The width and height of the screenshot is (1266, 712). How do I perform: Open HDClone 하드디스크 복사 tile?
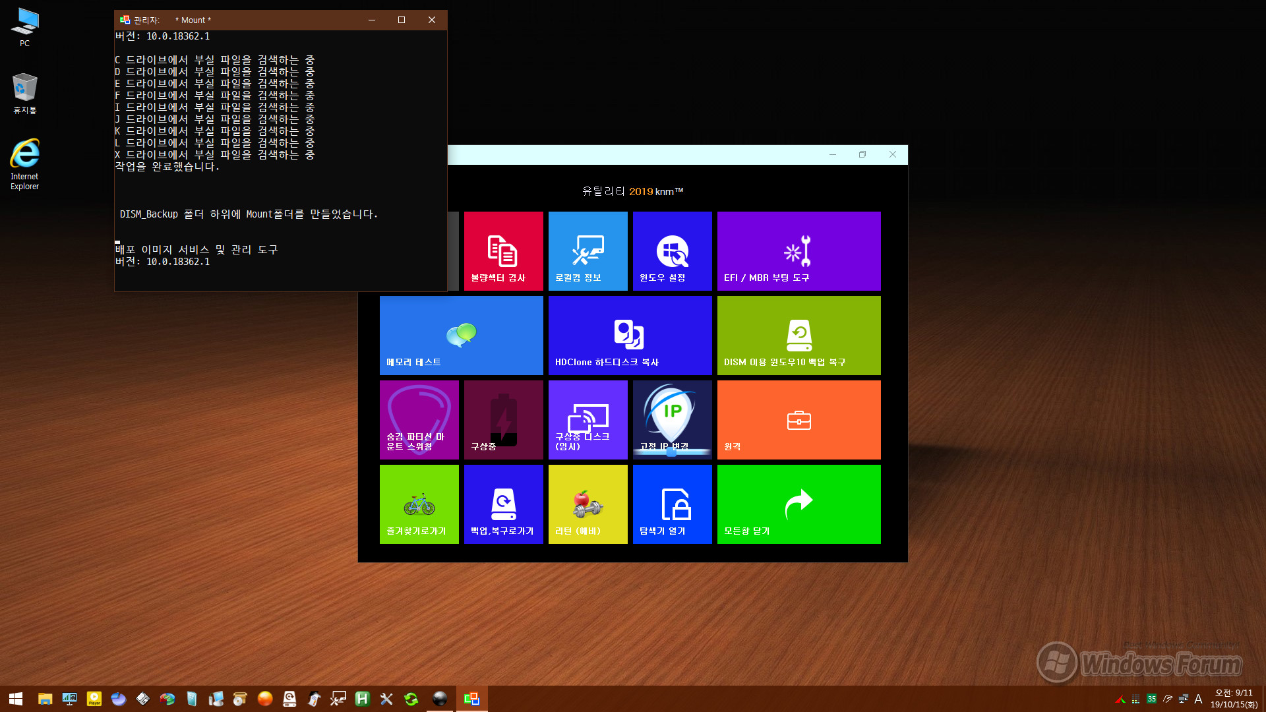coord(630,335)
